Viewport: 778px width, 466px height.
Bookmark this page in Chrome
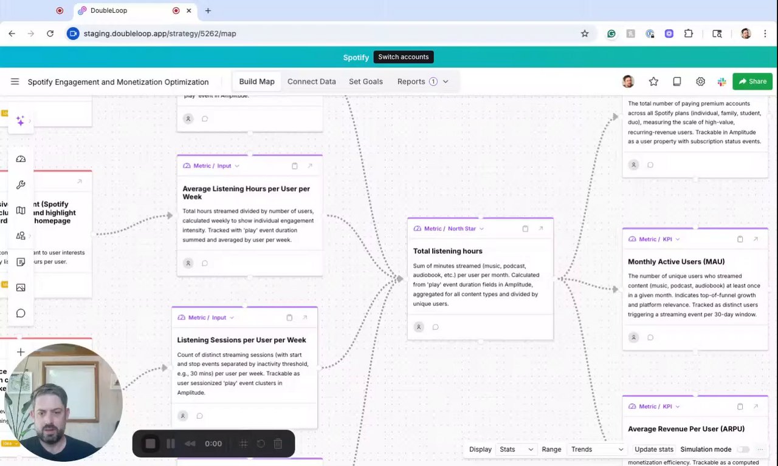[x=585, y=33]
